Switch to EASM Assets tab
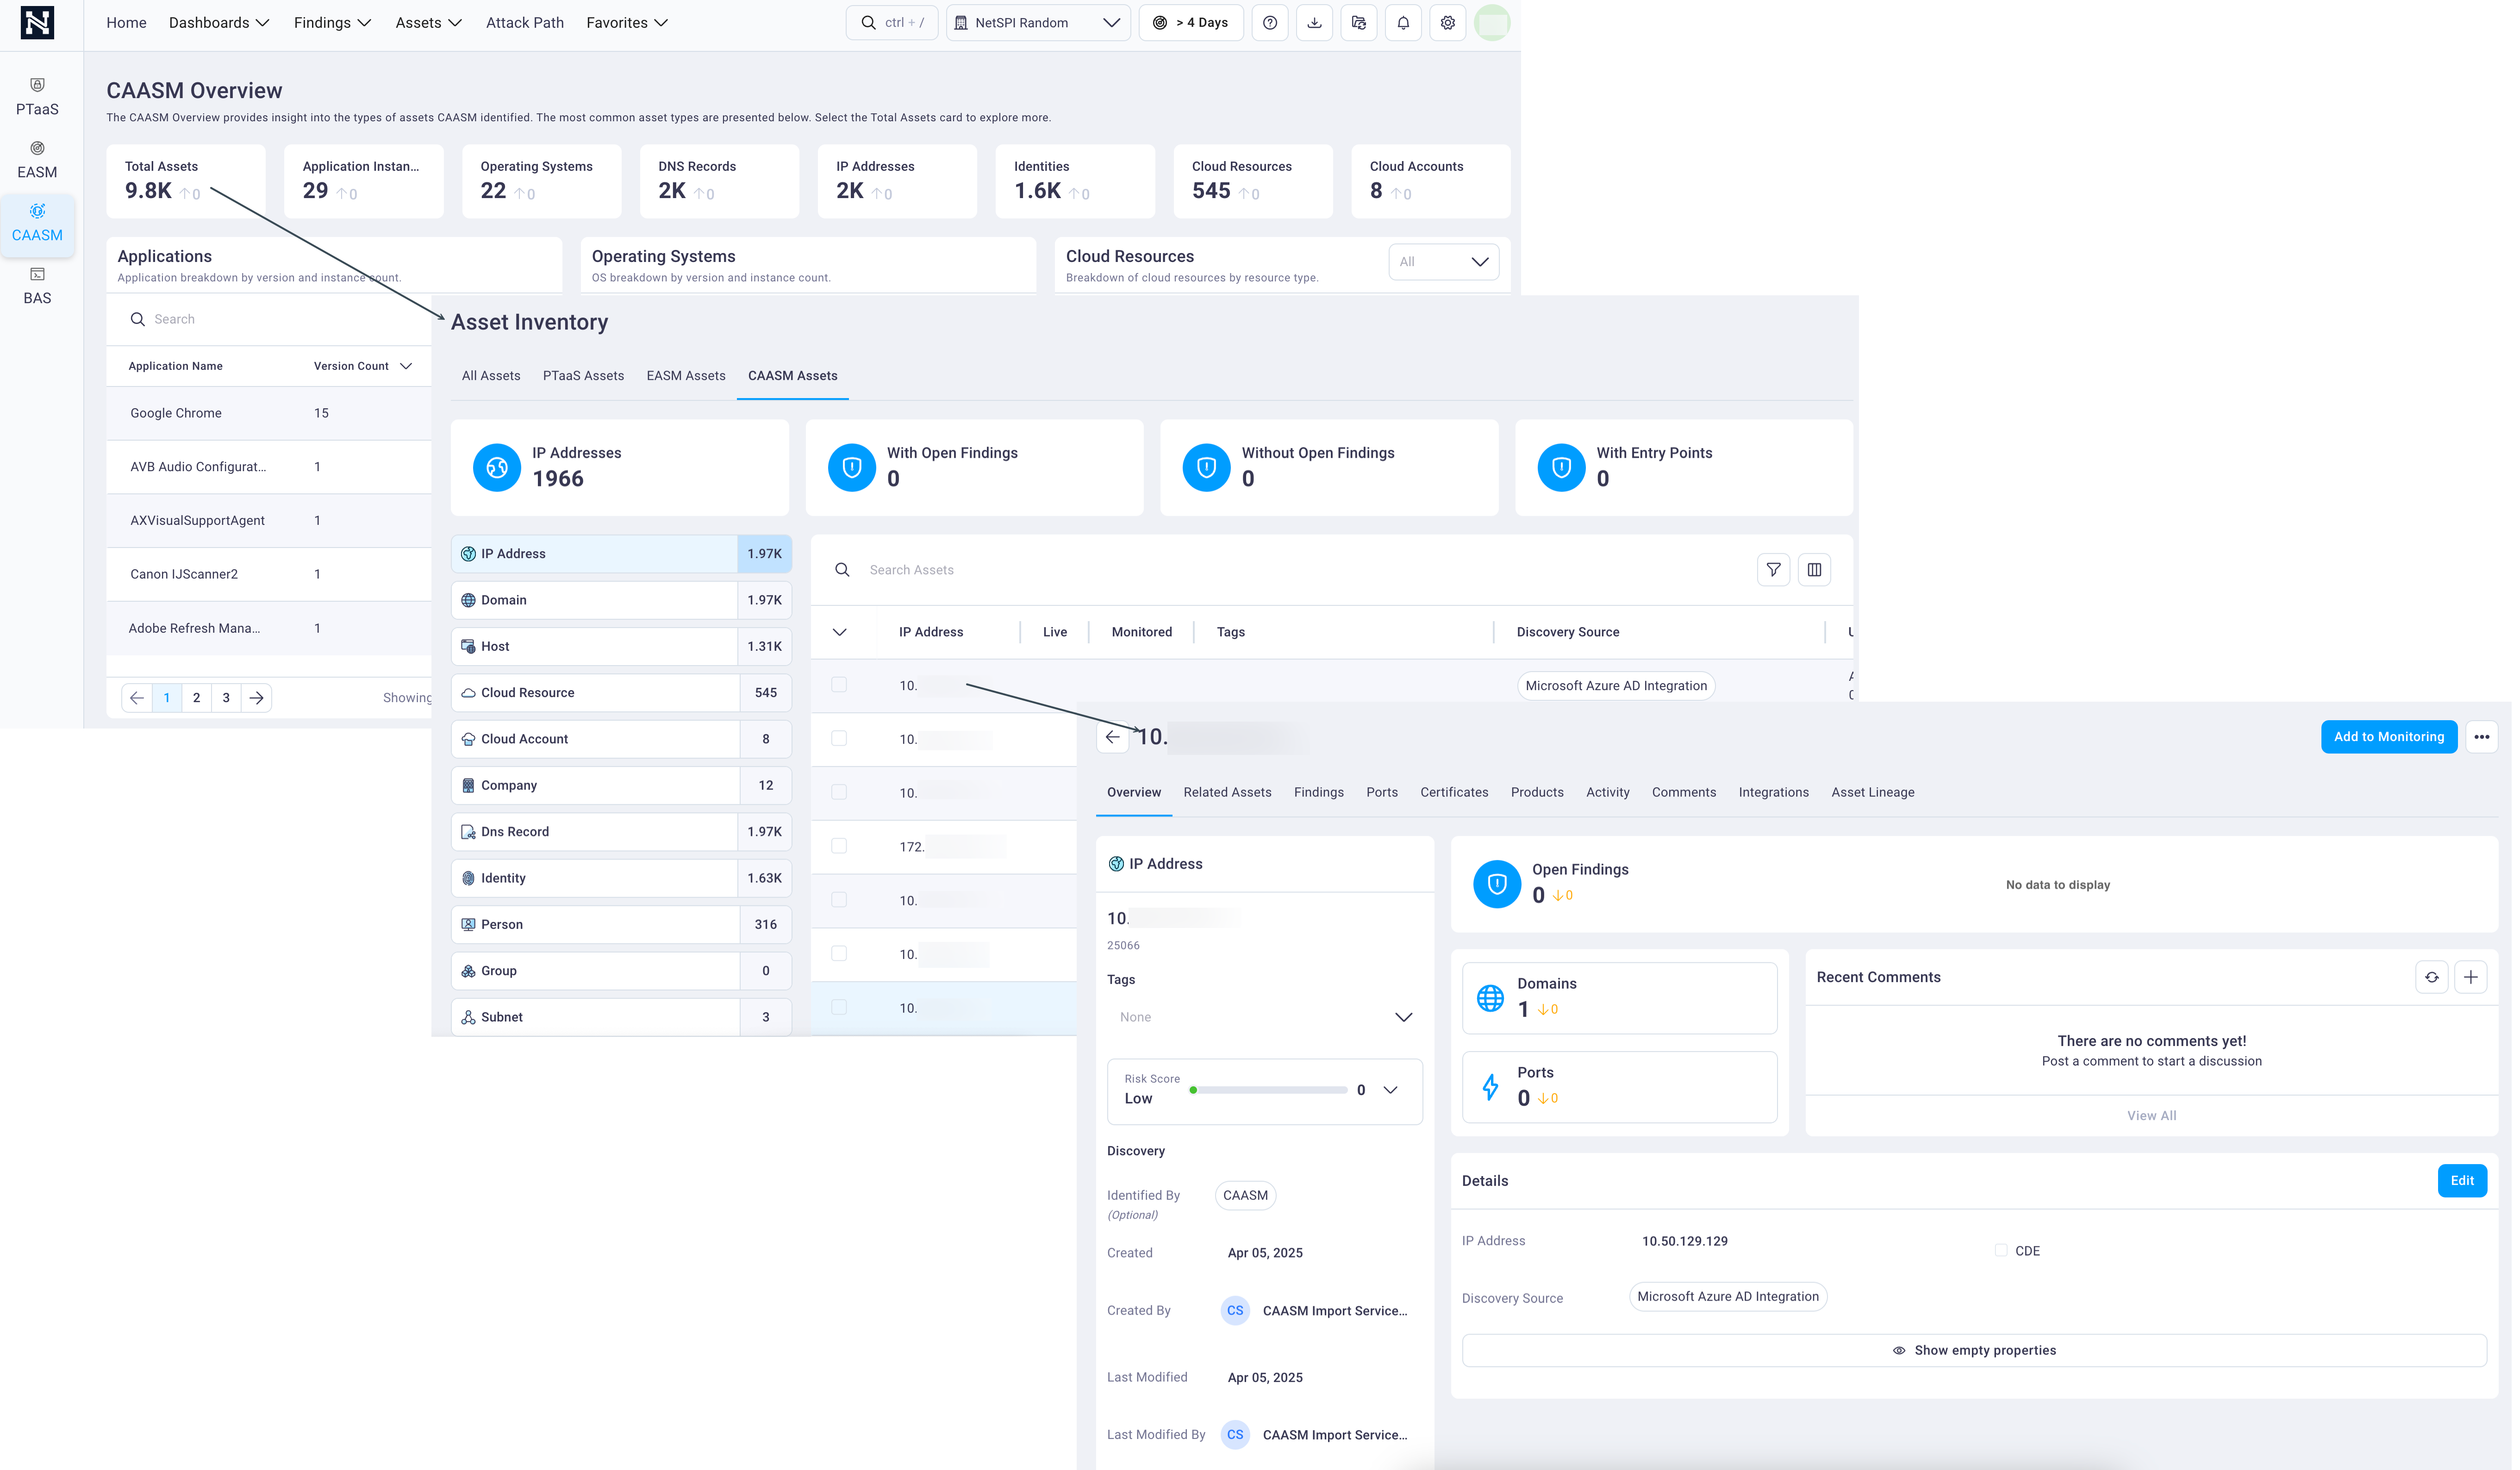 [686, 376]
